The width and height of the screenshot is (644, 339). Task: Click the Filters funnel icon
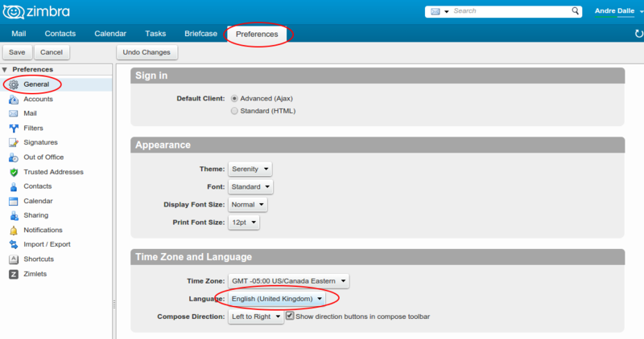(x=14, y=129)
